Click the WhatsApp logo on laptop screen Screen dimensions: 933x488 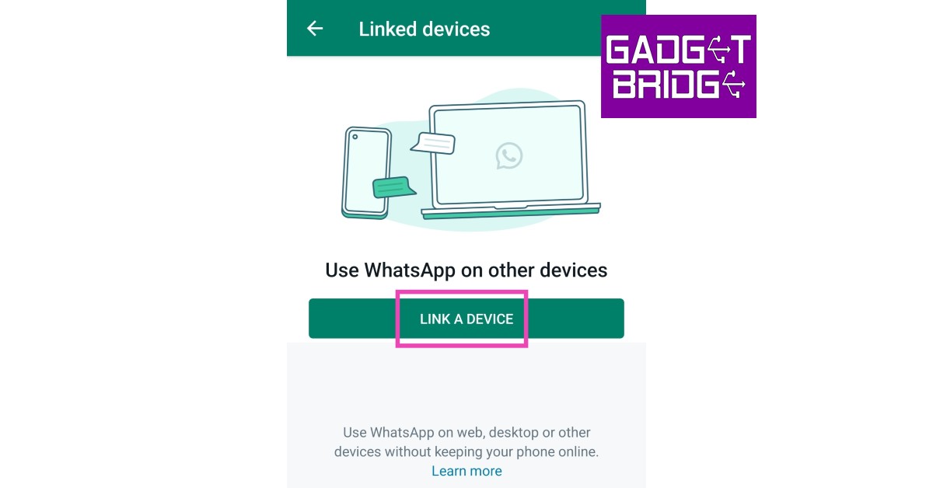pos(508,155)
